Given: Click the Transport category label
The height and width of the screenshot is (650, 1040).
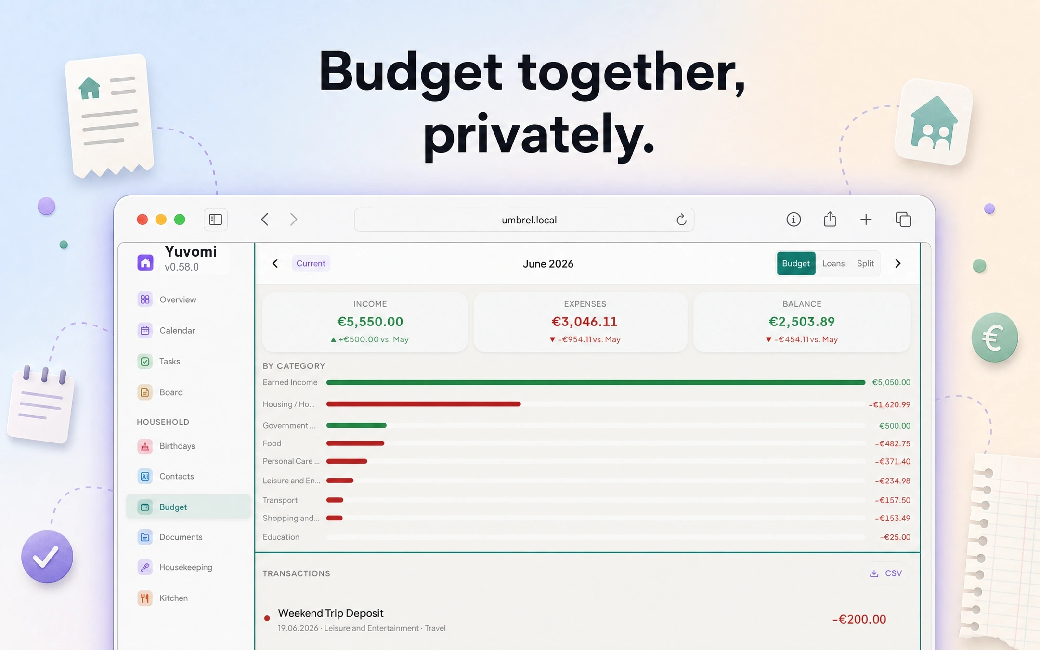Looking at the screenshot, I should (x=280, y=500).
